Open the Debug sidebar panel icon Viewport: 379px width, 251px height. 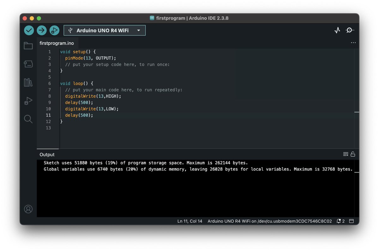28,101
